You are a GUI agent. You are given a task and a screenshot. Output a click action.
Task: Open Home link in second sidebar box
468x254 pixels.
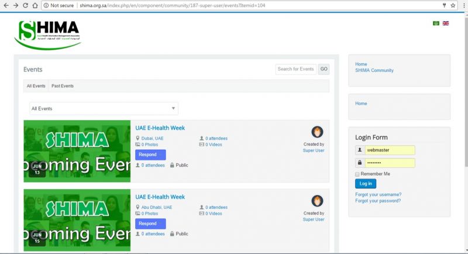pyautogui.click(x=361, y=104)
